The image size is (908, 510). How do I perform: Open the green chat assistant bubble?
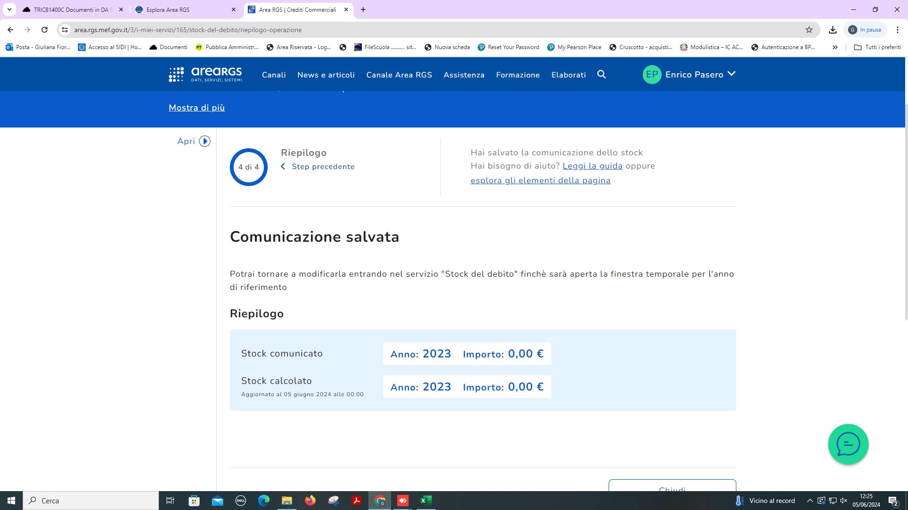click(x=848, y=444)
